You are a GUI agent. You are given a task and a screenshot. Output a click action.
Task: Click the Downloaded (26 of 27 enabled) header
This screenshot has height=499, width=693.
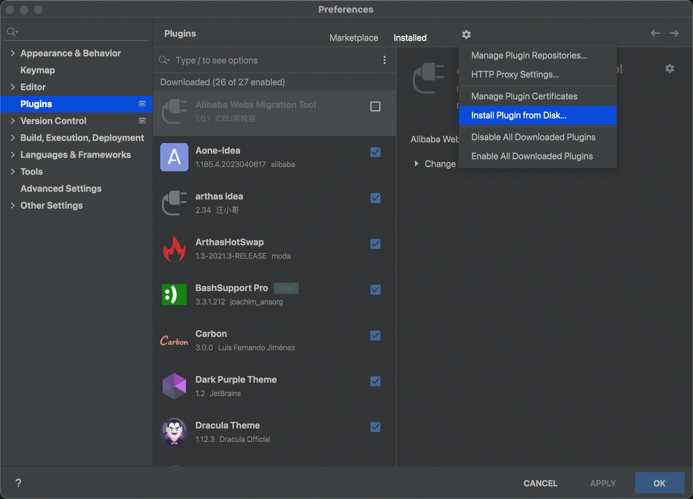[222, 82]
